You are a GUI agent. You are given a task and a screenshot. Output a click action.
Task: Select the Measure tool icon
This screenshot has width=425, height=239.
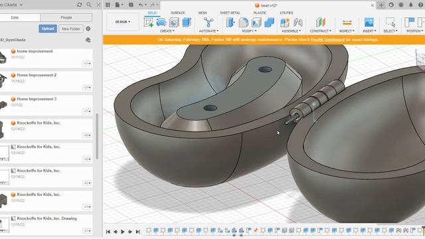(347, 22)
